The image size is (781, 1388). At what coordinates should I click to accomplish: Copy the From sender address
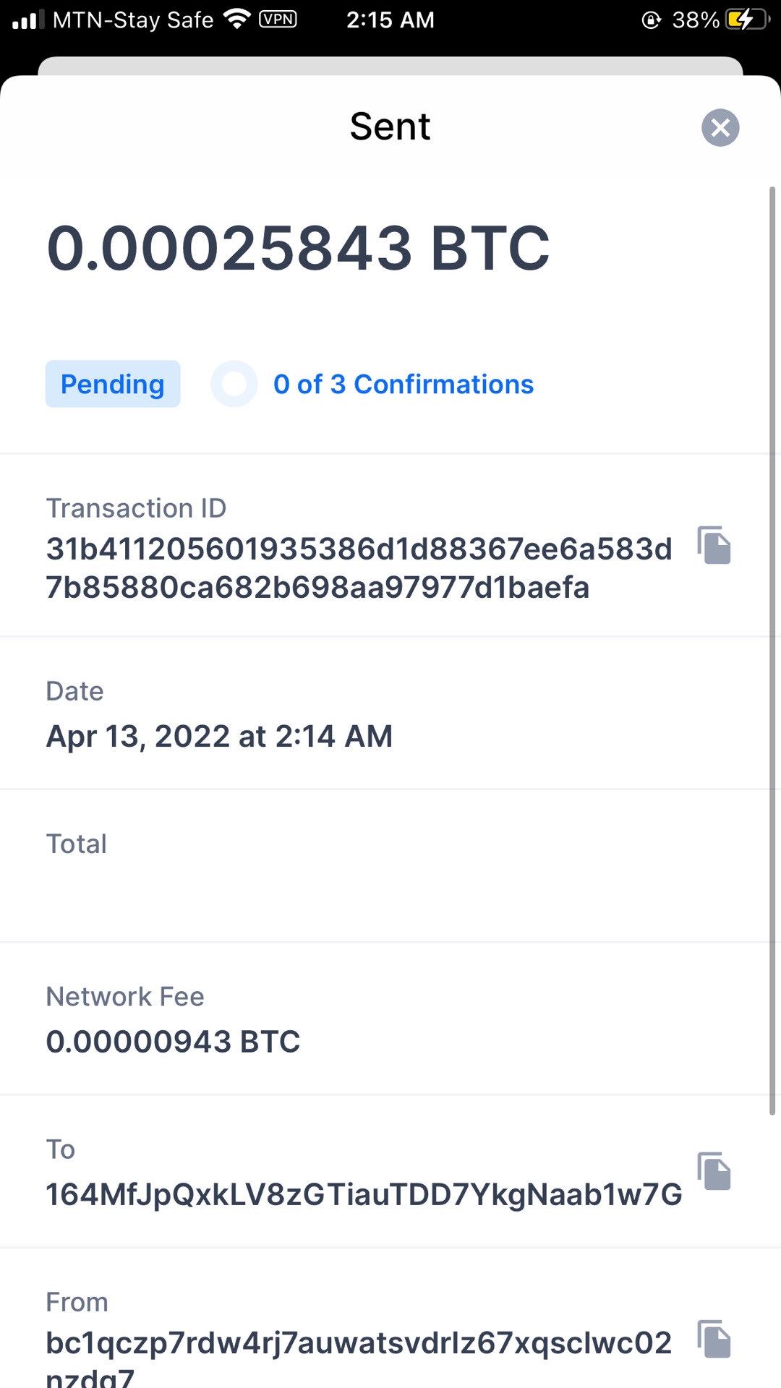(714, 1339)
